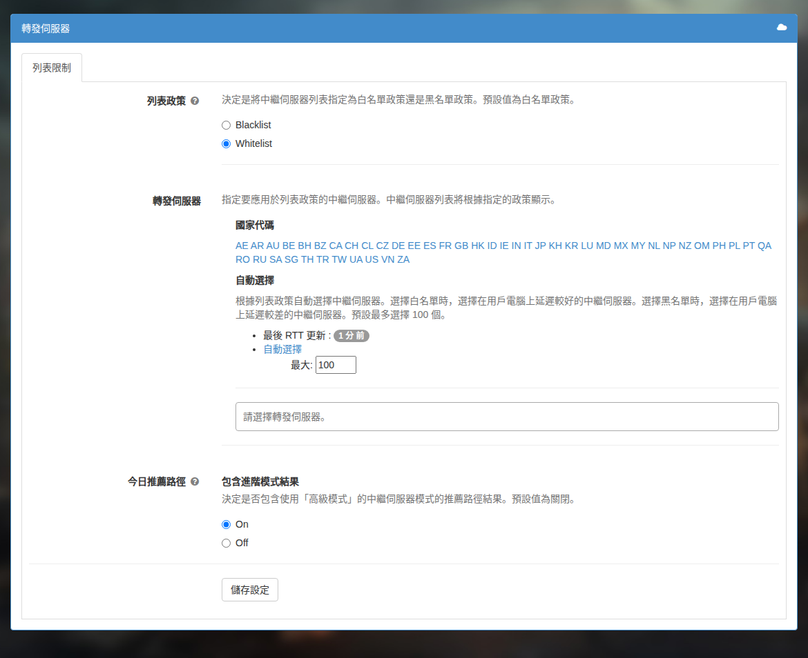Choose country code MX
Screen dimensions: 808x658
[x=621, y=246]
